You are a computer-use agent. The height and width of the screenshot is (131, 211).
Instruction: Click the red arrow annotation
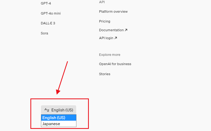point(63,77)
